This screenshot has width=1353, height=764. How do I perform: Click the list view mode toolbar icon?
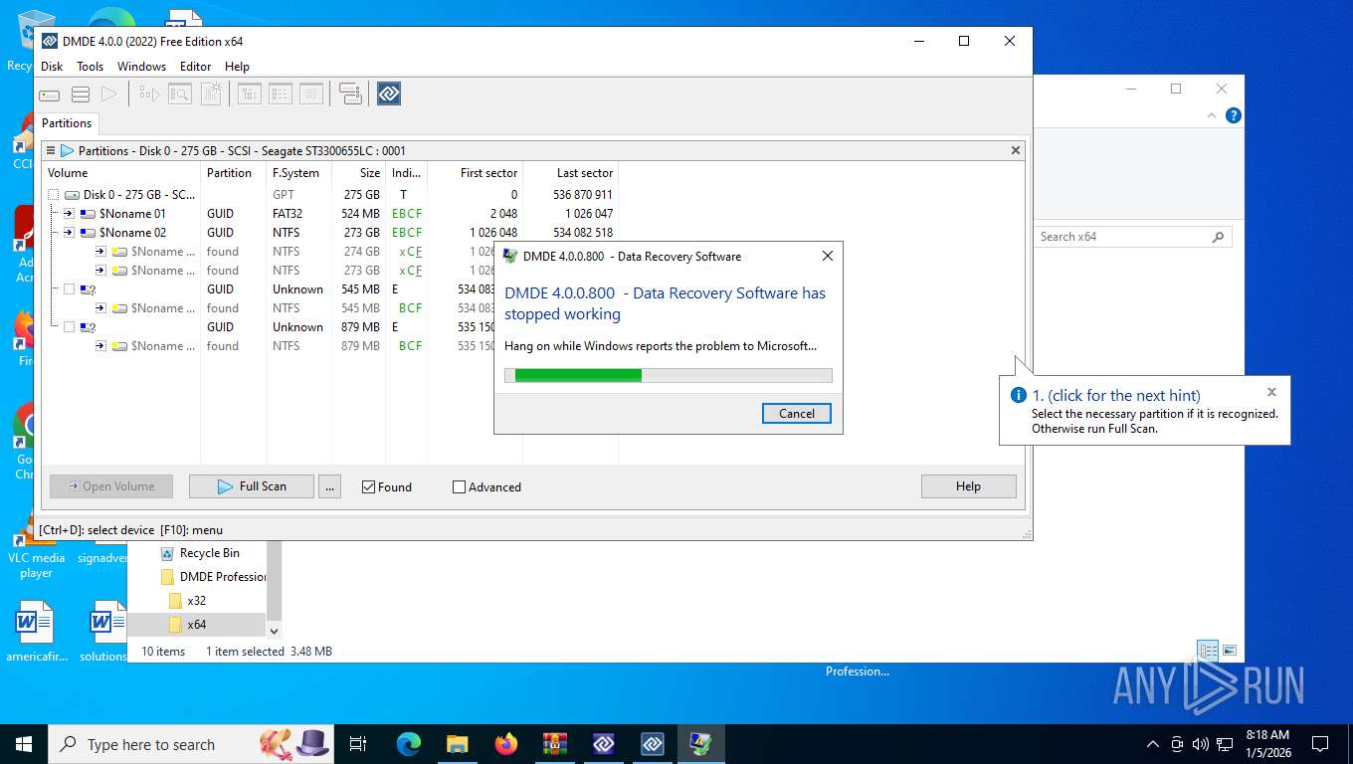pos(281,95)
